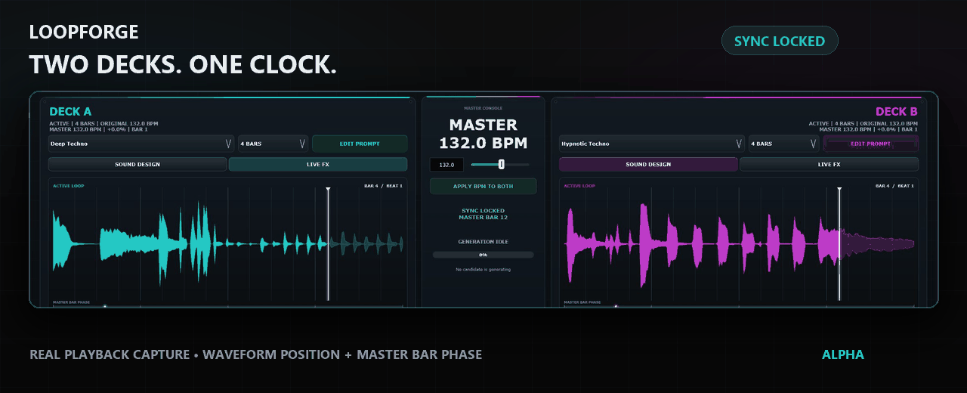The height and width of the screenshot is (393, 967).
Task: Switch Deck A to SOUND DESIGN tab
Action: tap(137, 164)
